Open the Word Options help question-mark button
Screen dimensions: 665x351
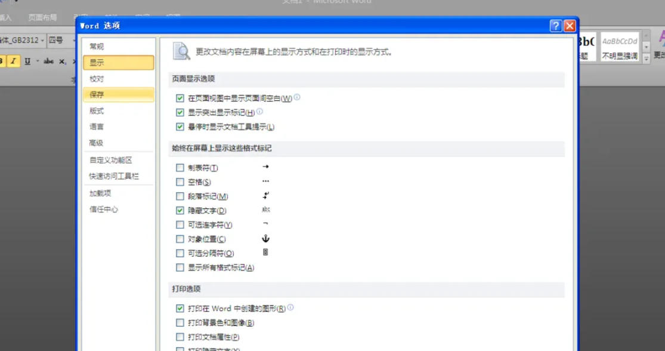(x=556, y=26)
